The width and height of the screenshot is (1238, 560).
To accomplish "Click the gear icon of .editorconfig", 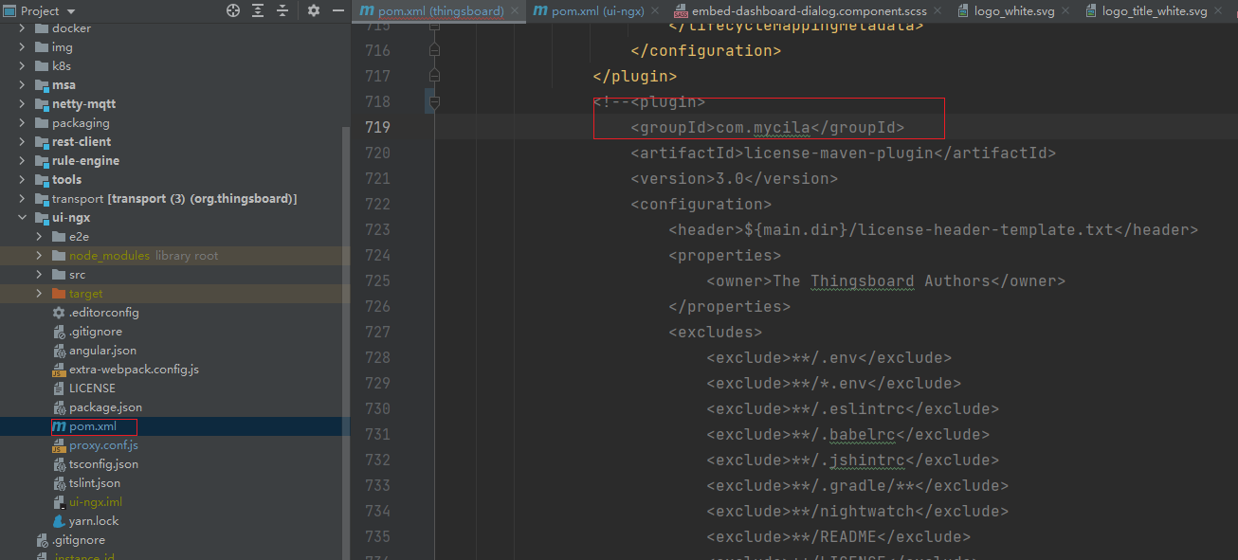I will (x=59, y=313).
